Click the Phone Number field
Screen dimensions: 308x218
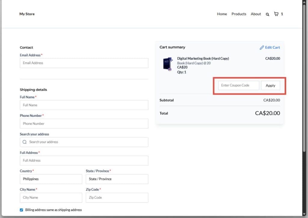coord(84,123)
